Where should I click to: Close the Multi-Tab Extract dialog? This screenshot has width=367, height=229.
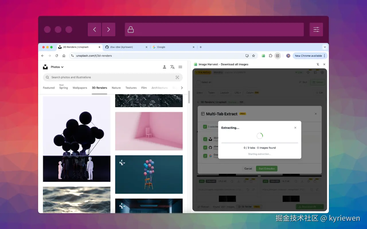pos(316,114)
